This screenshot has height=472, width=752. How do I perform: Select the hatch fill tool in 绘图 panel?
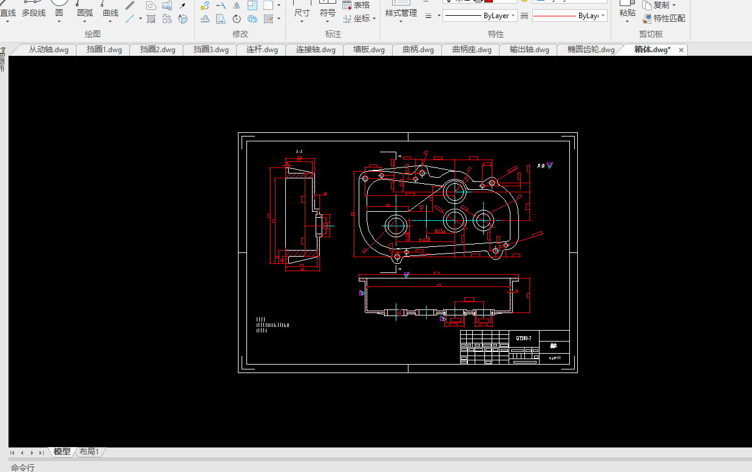pos(151,19)
